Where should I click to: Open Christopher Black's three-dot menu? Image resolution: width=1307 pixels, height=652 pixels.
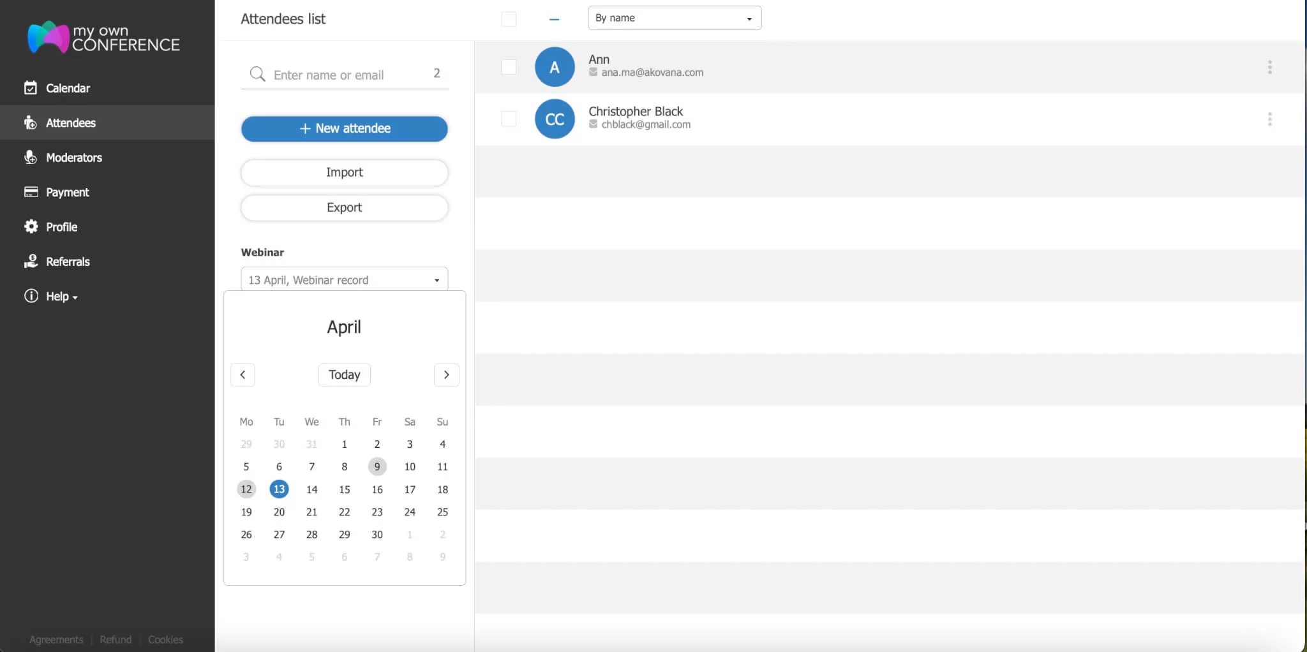click(1269, 119)
